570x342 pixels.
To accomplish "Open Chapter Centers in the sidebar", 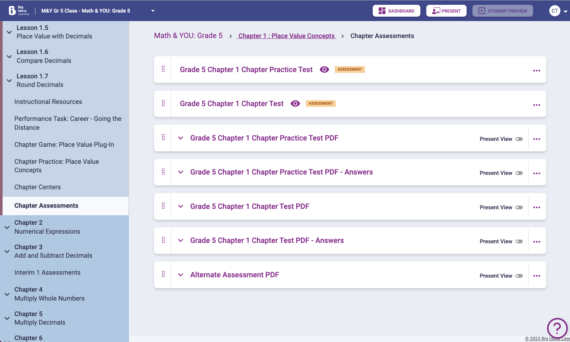I will click(37, 187).
